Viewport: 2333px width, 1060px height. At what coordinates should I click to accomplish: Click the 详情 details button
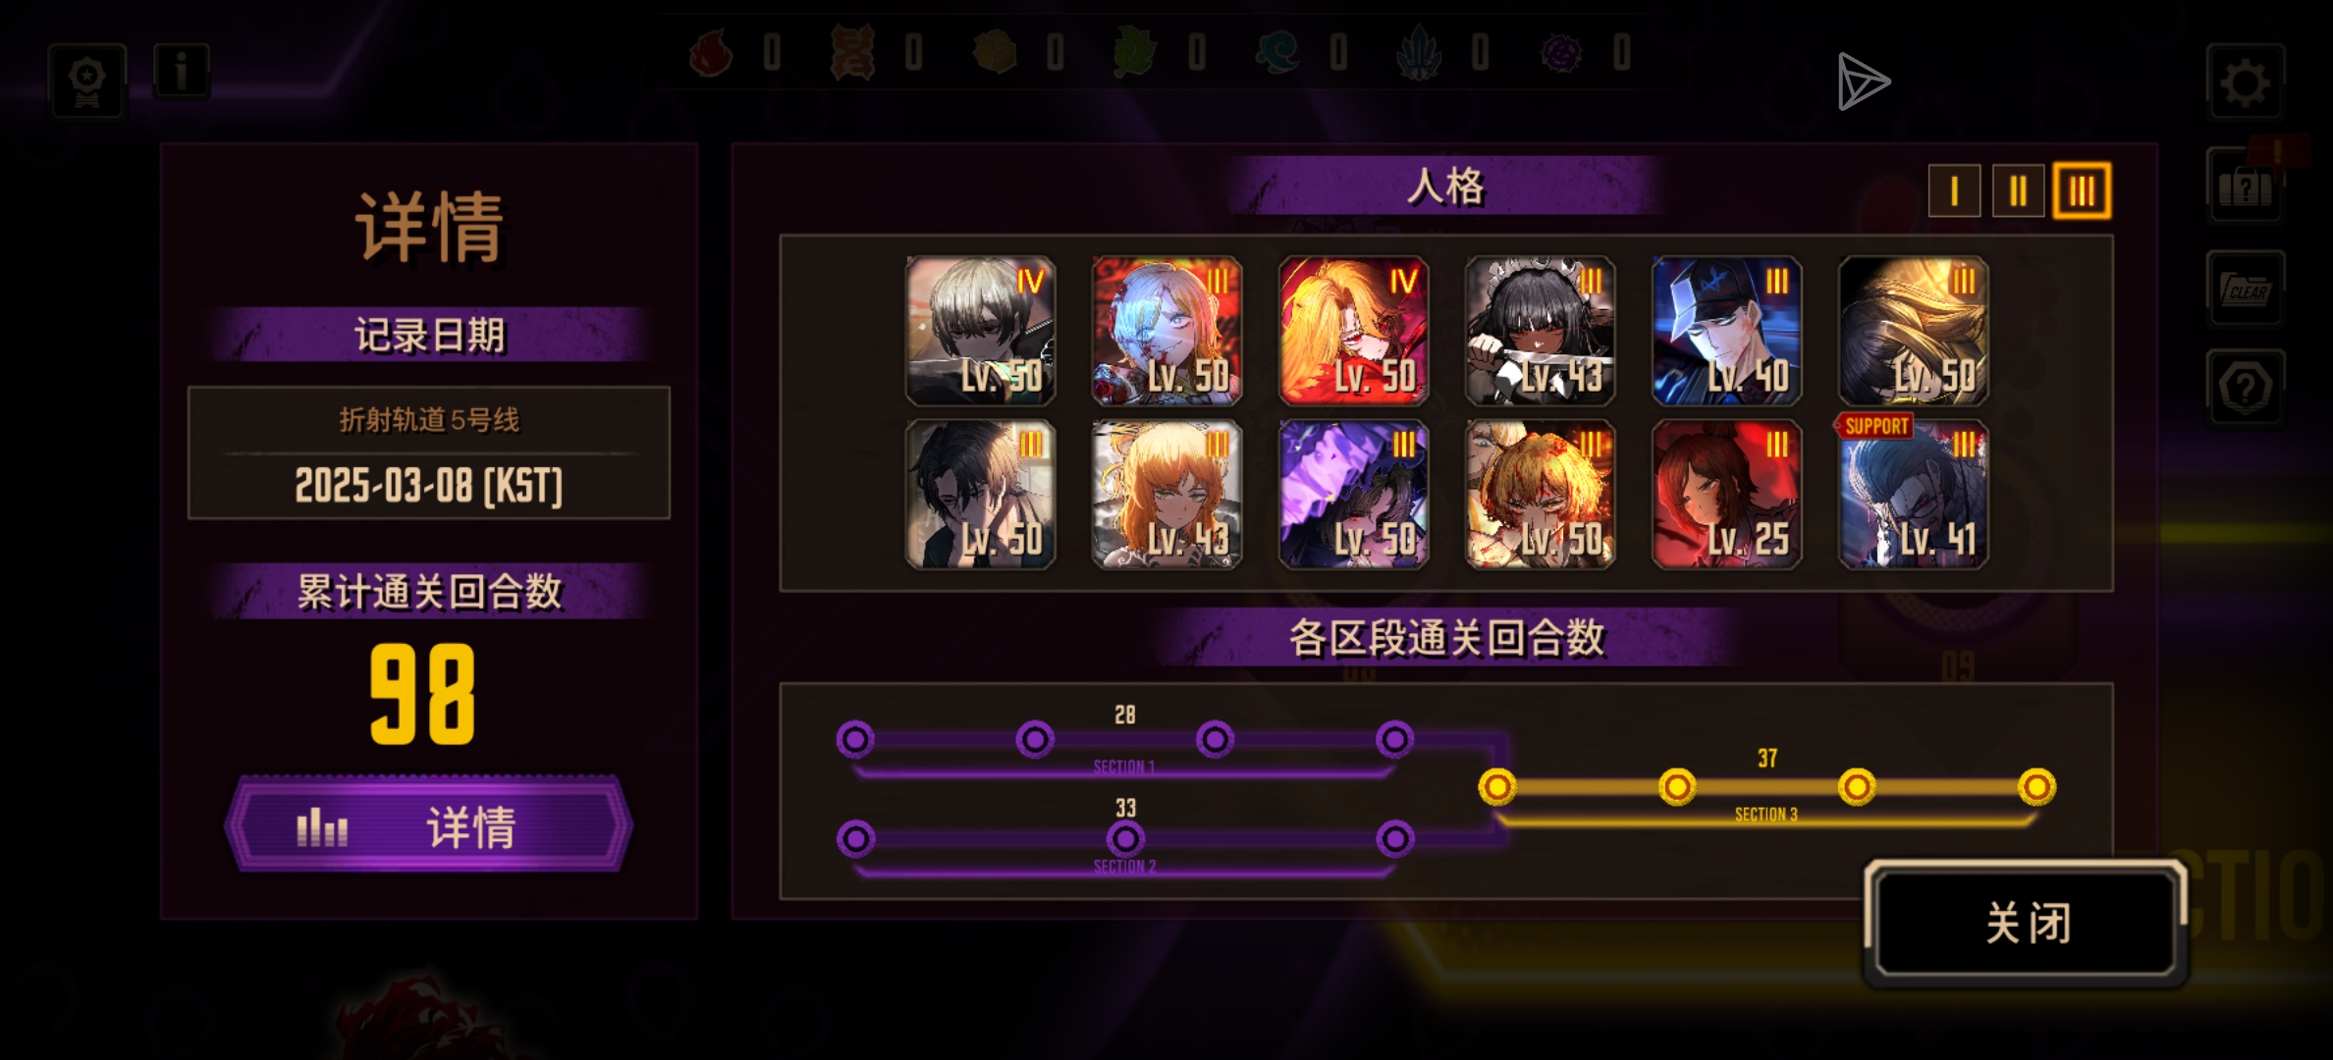click(x=429, y=825)
